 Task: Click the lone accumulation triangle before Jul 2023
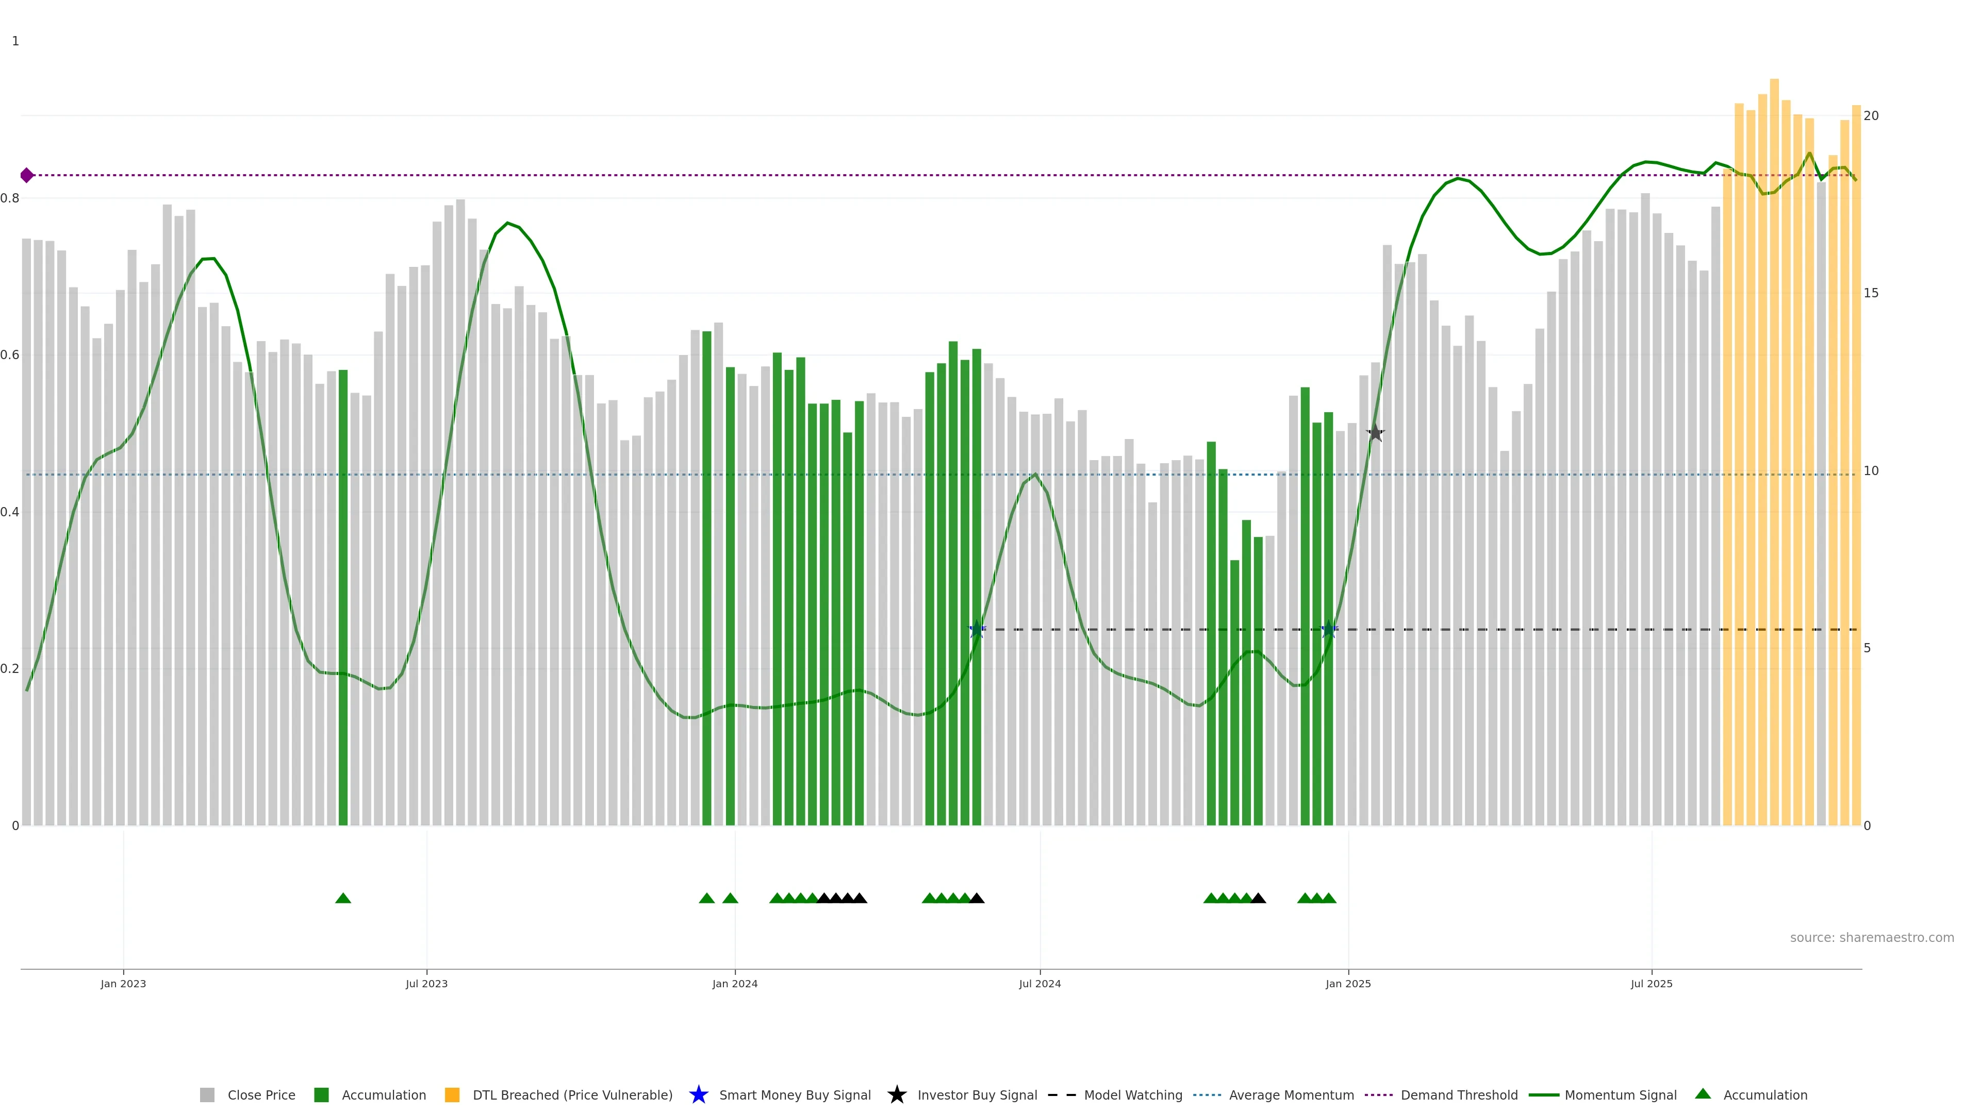pos(343,898)
